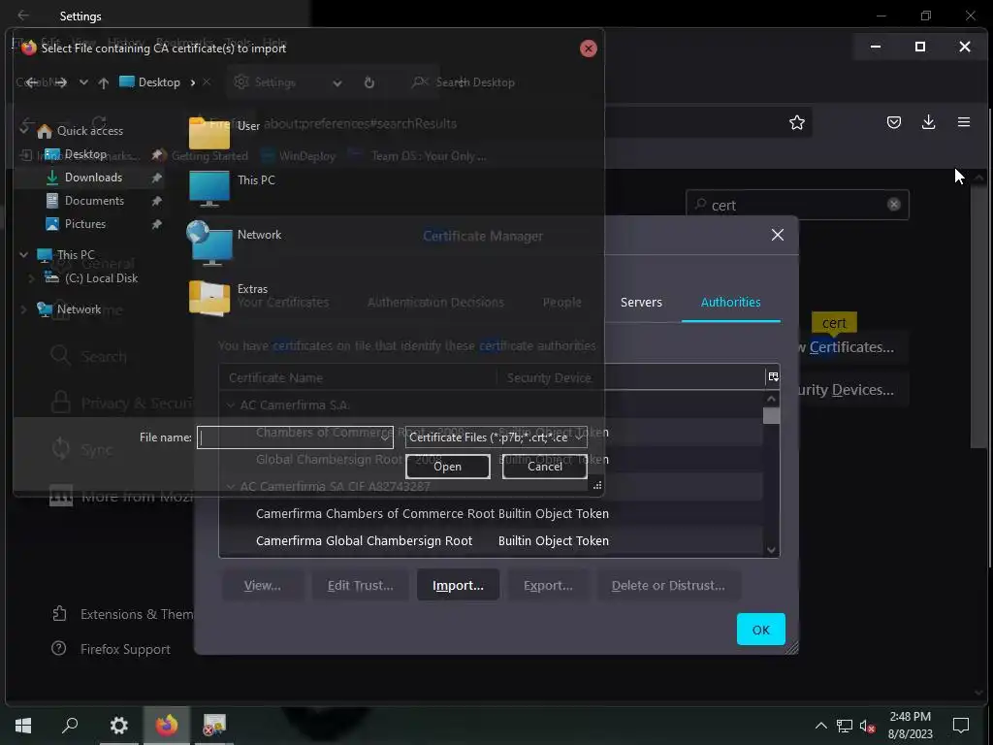Viewport: 993px width, 745px height.
Task: Open the Save to Pocket icon
Action: pos(893,122)
